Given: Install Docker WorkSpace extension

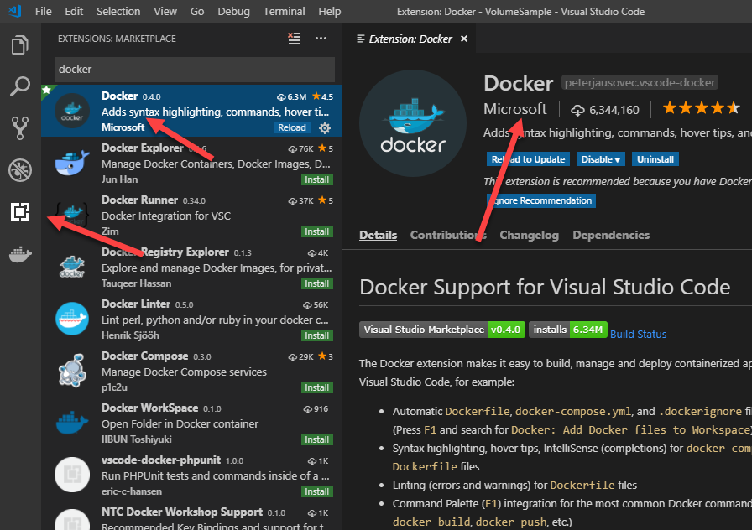Looking at the screenshot, I should point(316,439).
